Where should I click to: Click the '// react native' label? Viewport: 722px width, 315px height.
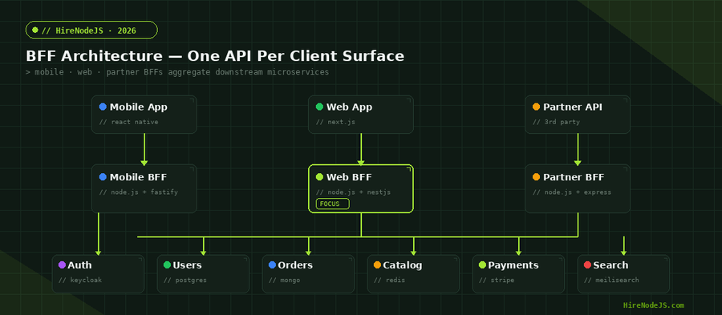click(x=129, y=123)
